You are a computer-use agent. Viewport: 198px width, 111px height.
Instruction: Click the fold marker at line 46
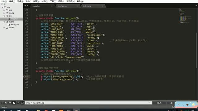(24, 76)
